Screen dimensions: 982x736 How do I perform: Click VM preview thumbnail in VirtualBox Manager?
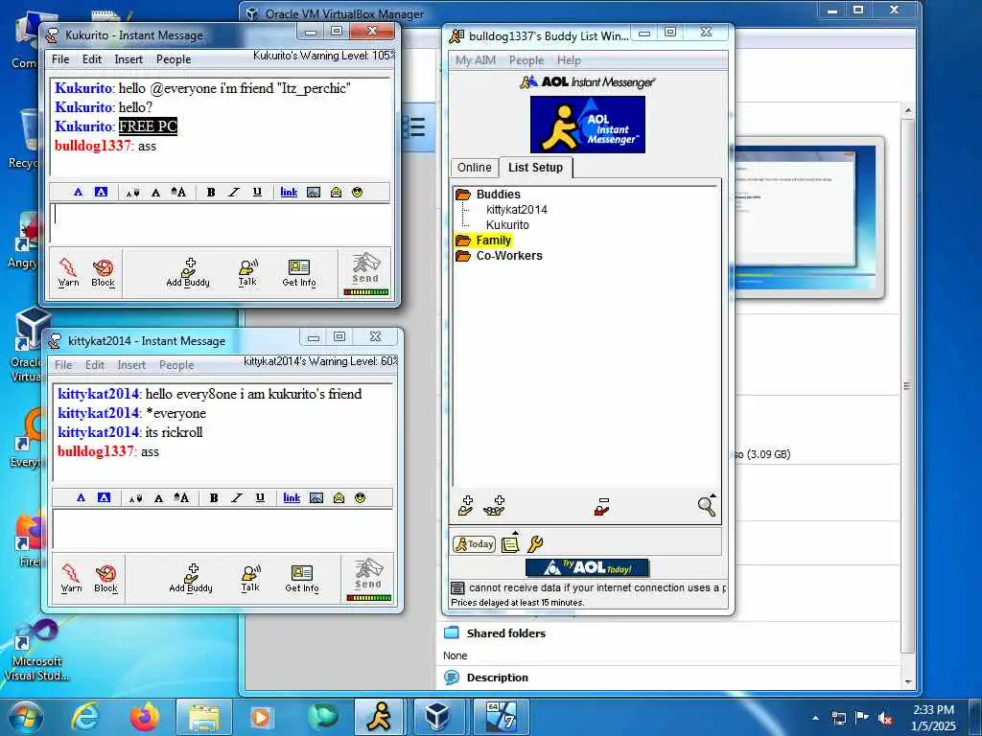[x=806, y=217]
